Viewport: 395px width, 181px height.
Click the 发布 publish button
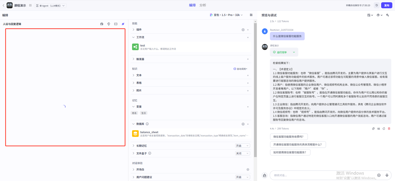coord(387,5)
